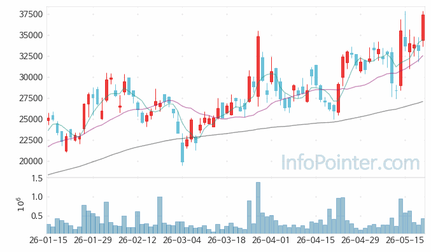Click the 1.0 volume axis label
431x252 pixels.
click(37, 197)
